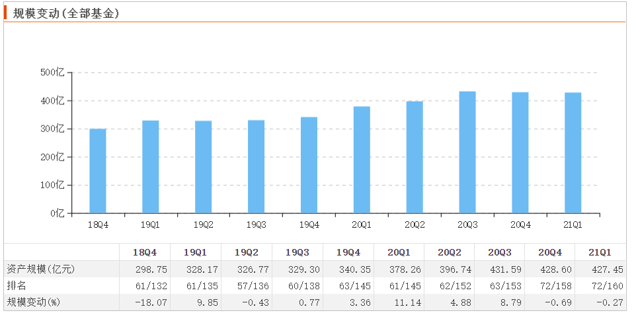Click the 18Q4 bar in chart
The width and height of the screenshot is (636, 315).
(x=98, y=170)
